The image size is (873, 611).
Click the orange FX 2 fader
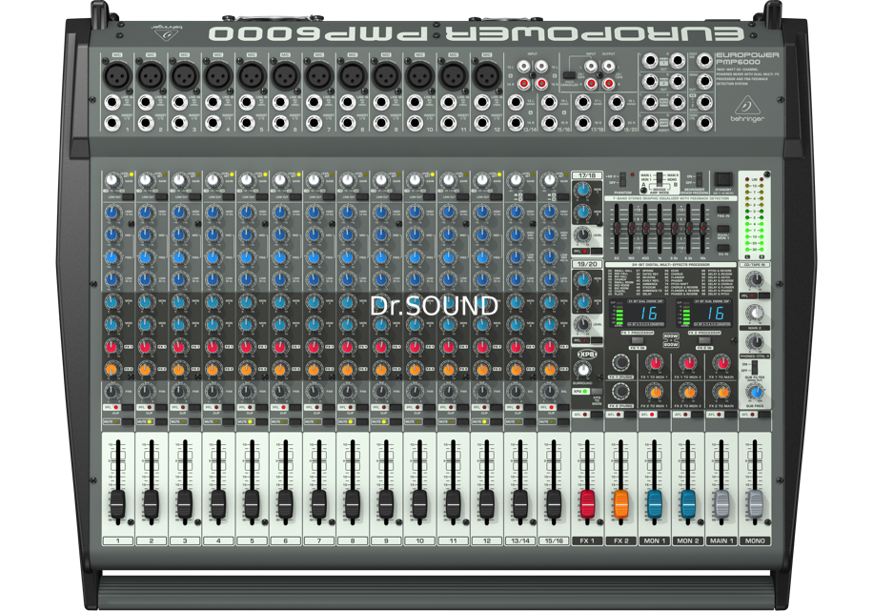click(620, 504)
